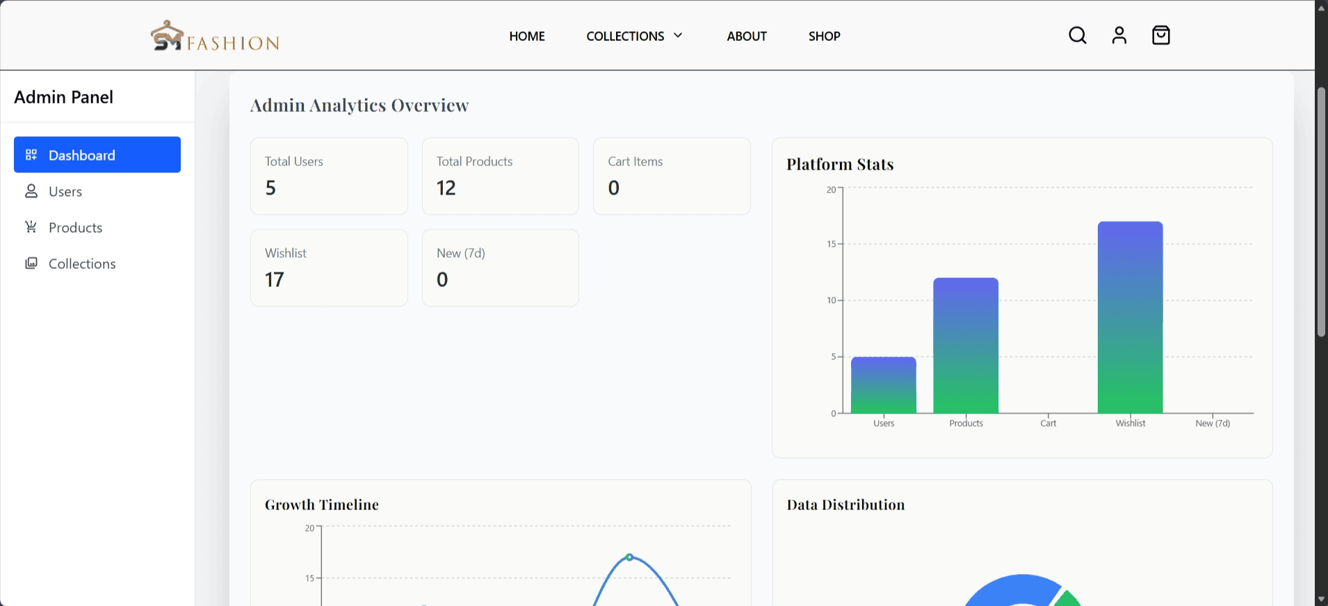This screenshot has width=1328, height=606.
Task: Click the New (7d) axis label in chart
Action: pyautogui.click(x=1213, y=423)
